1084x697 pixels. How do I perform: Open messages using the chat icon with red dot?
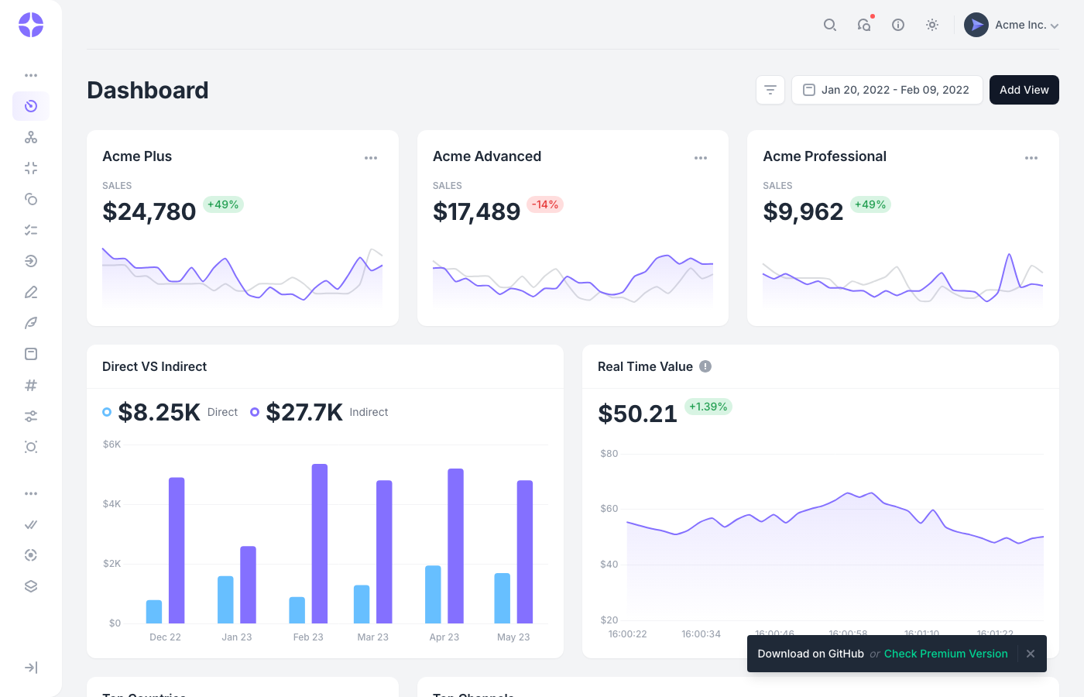coord(864,25)
